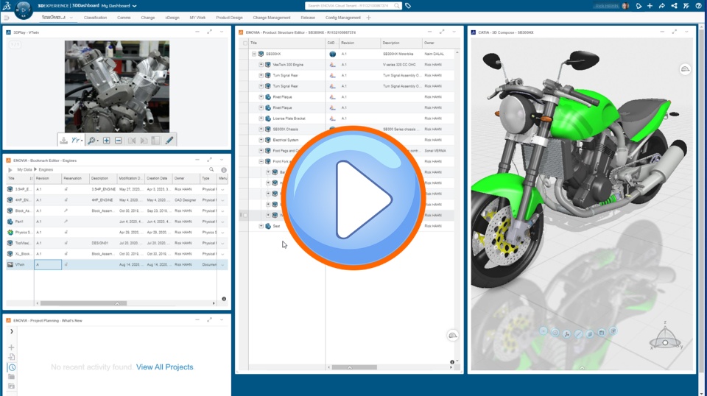Switch to the Change Management tab

[272, 18]
